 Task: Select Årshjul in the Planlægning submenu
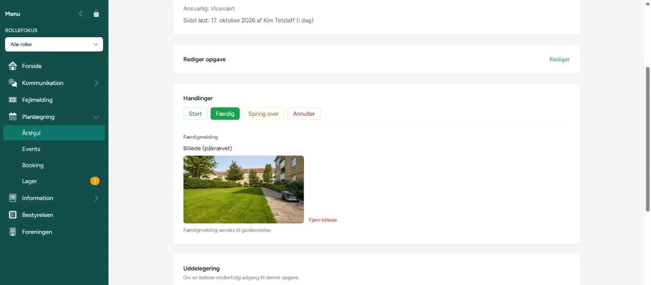point(54,133)
